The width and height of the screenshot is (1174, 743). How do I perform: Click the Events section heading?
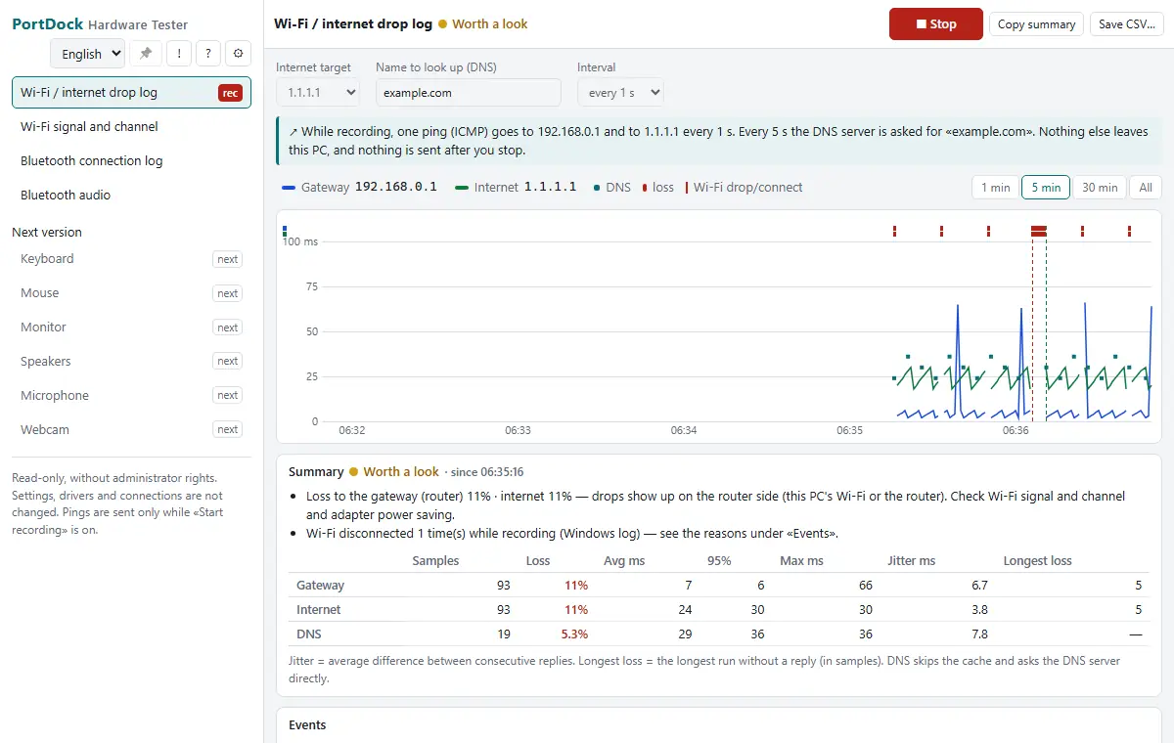[307, 725]
